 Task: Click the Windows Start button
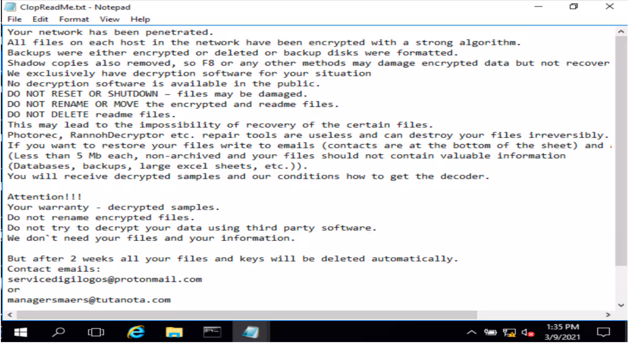21,332
